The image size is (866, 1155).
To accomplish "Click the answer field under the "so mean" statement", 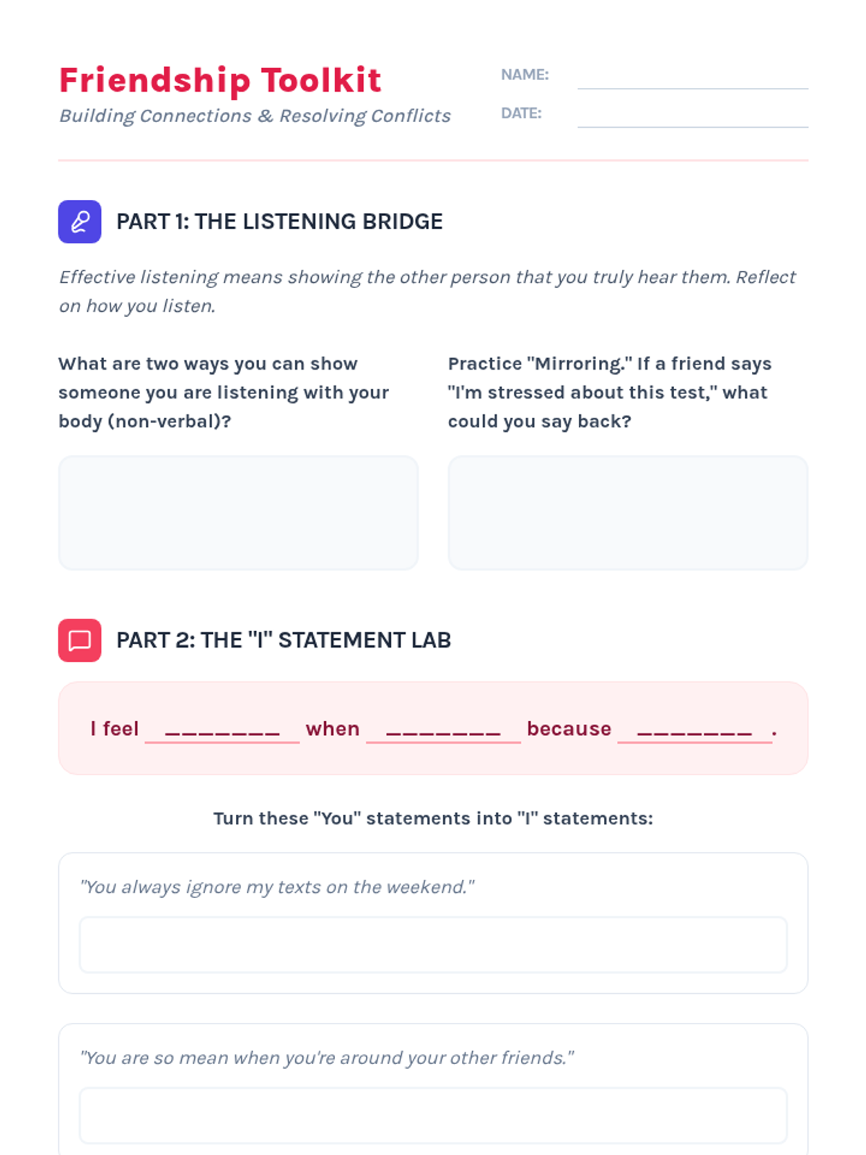I will click(433, 1115).
